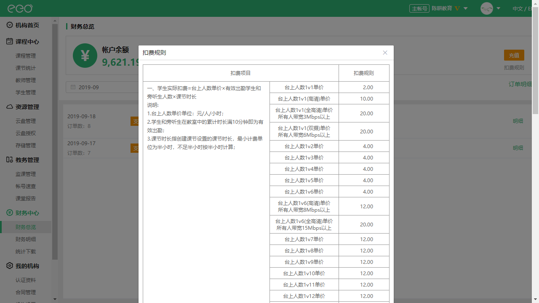The width and height of the screenshot is (539, 303).
Task: Open 财务明细 in sidebar
Action: click(x=26, y=239)
